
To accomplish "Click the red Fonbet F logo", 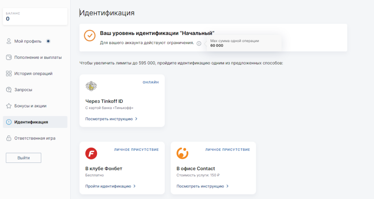I will tap(91, 153).
